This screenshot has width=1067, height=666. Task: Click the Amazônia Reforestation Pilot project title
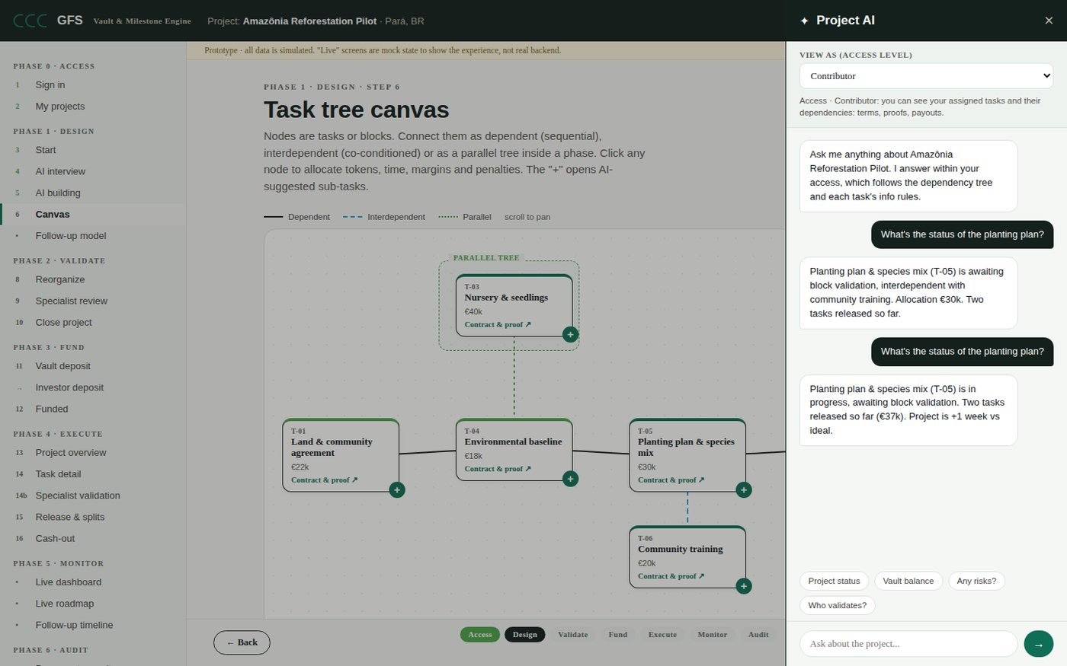click(x=309, y=21)
